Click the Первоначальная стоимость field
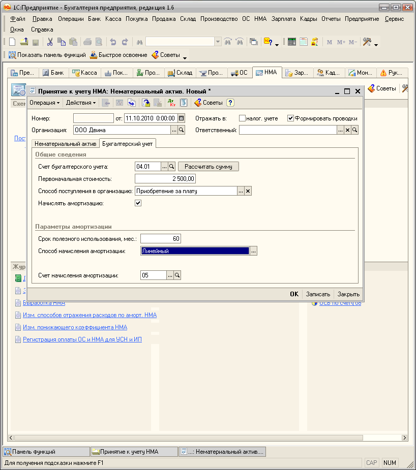Image resolution: width=416 pixels, height=470 pixels. coord(165,179)
